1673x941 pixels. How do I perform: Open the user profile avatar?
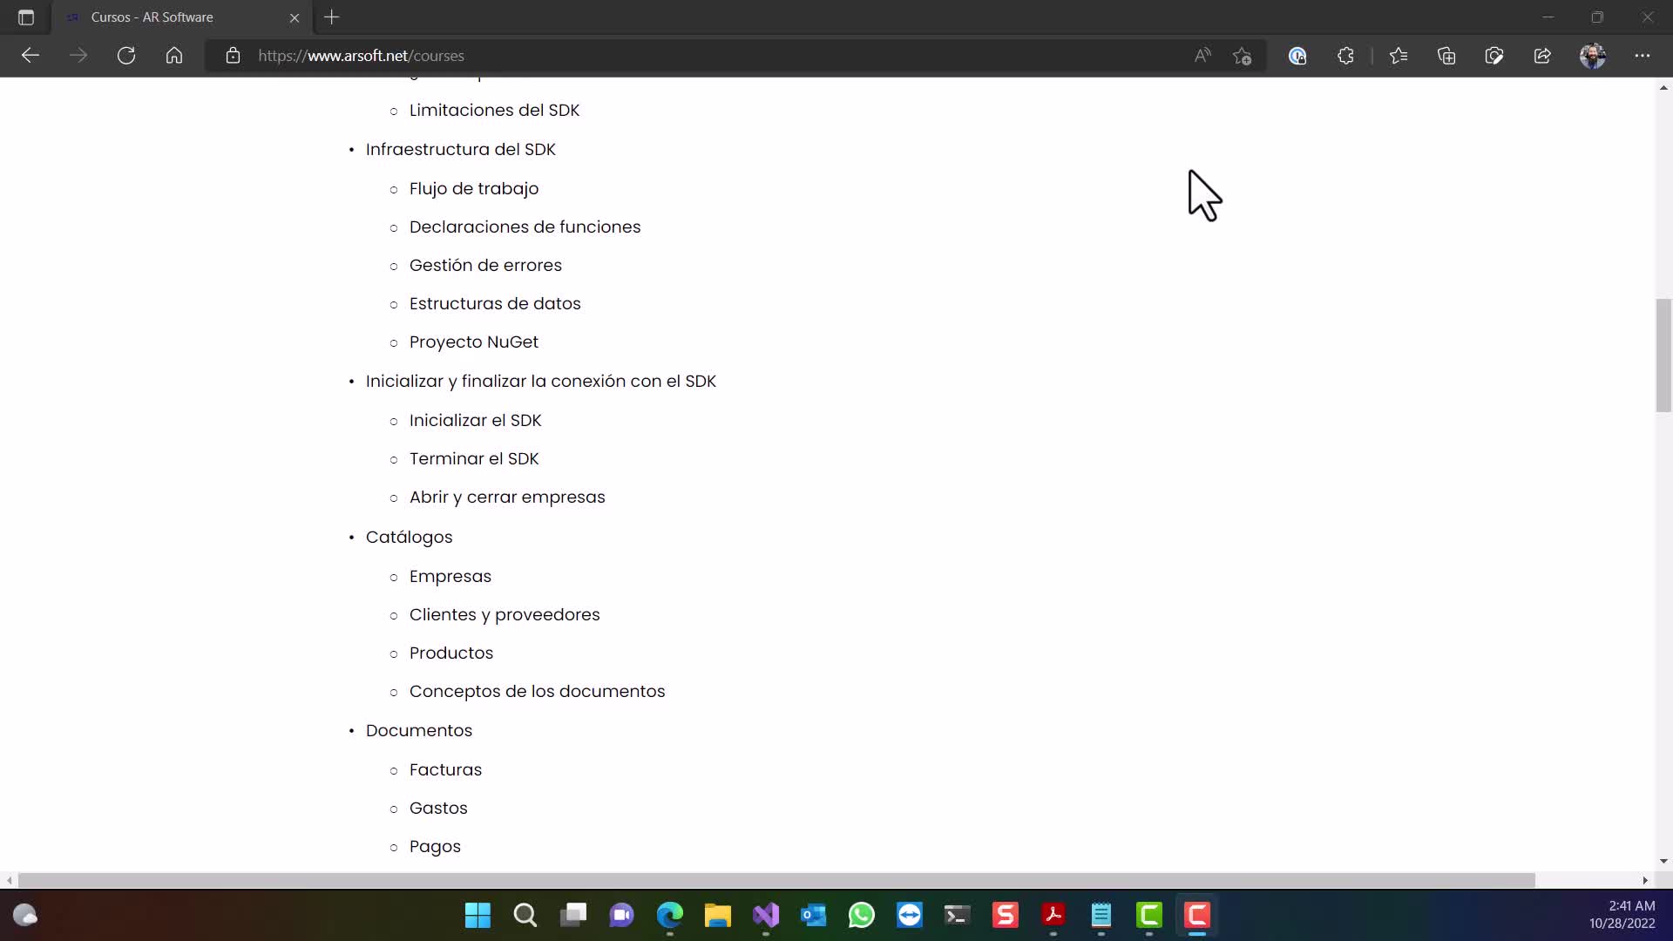(x=1593, y=56)
